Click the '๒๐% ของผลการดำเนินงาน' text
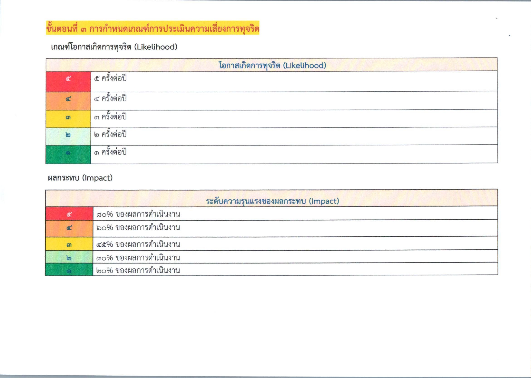Image resolution: width=531 pixels, height=378 pixels. click(x=138, y=270)
